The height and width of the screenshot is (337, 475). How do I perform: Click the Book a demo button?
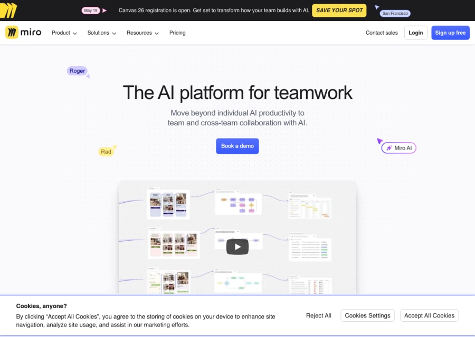(x=237, y=146)
